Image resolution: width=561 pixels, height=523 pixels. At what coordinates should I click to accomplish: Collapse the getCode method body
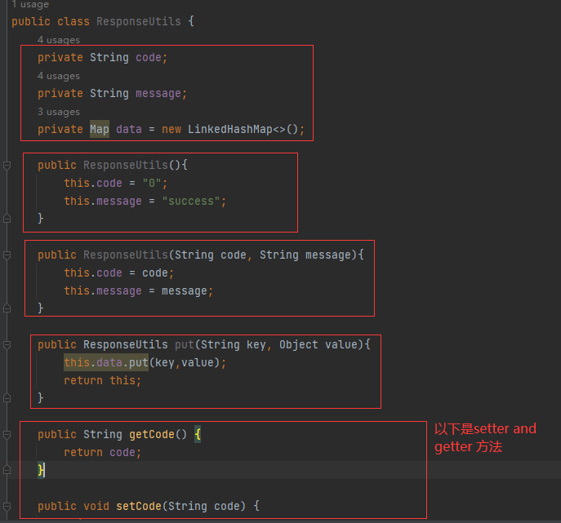7,435
